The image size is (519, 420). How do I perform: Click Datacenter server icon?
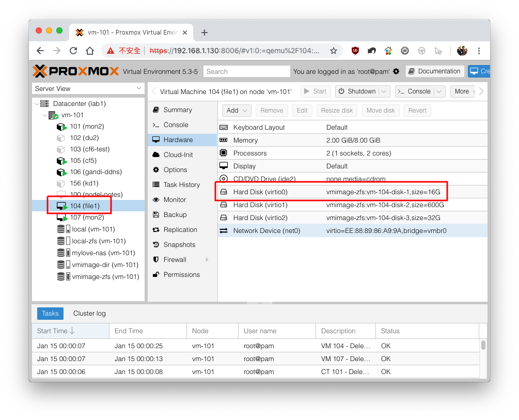[44, 104]
